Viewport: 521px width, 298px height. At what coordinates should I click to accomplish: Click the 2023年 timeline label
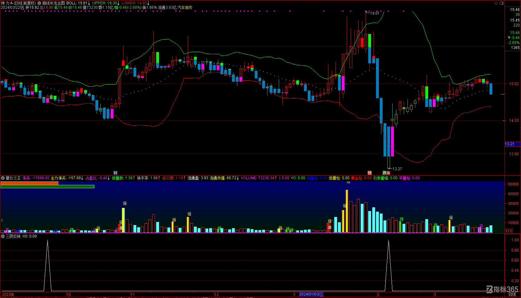coord(8,294)
